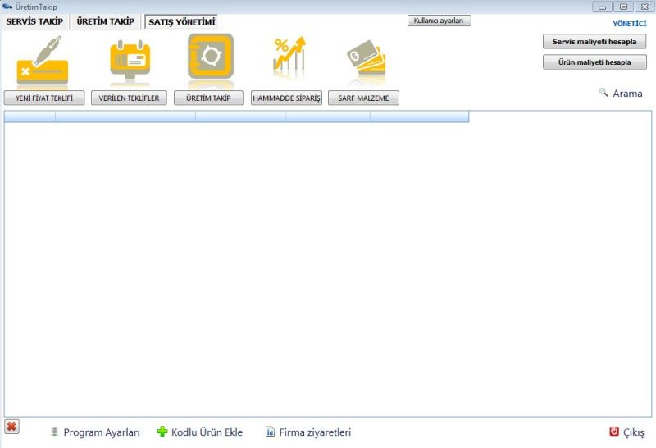Screen dimensions: 656x448
Task: Click the ÜRETİM TAKİP button under the safe
Action: (x=208, y=98)
